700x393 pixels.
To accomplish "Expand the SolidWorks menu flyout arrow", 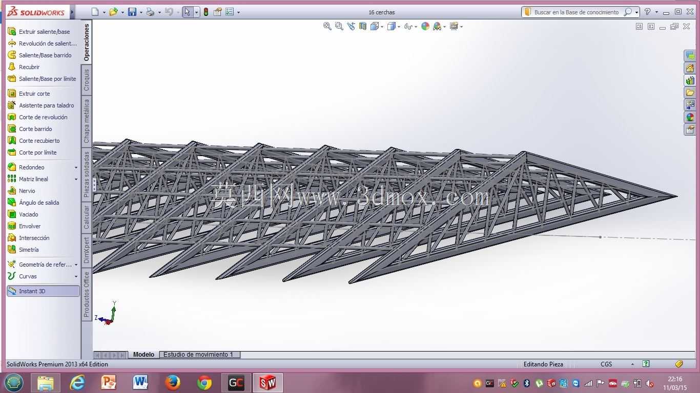I will (72, 12).
